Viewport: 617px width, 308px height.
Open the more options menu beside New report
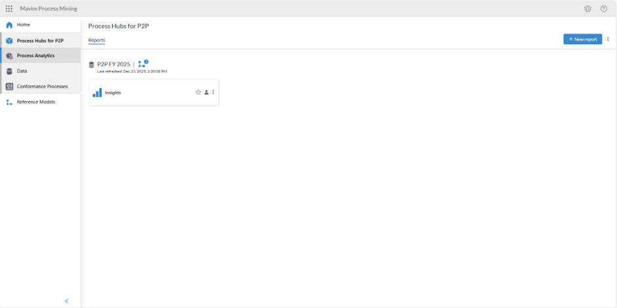608,39
